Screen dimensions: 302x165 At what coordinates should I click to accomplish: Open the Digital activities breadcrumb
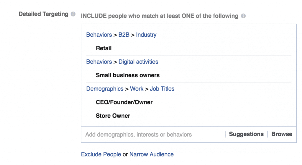coord(138,62)
